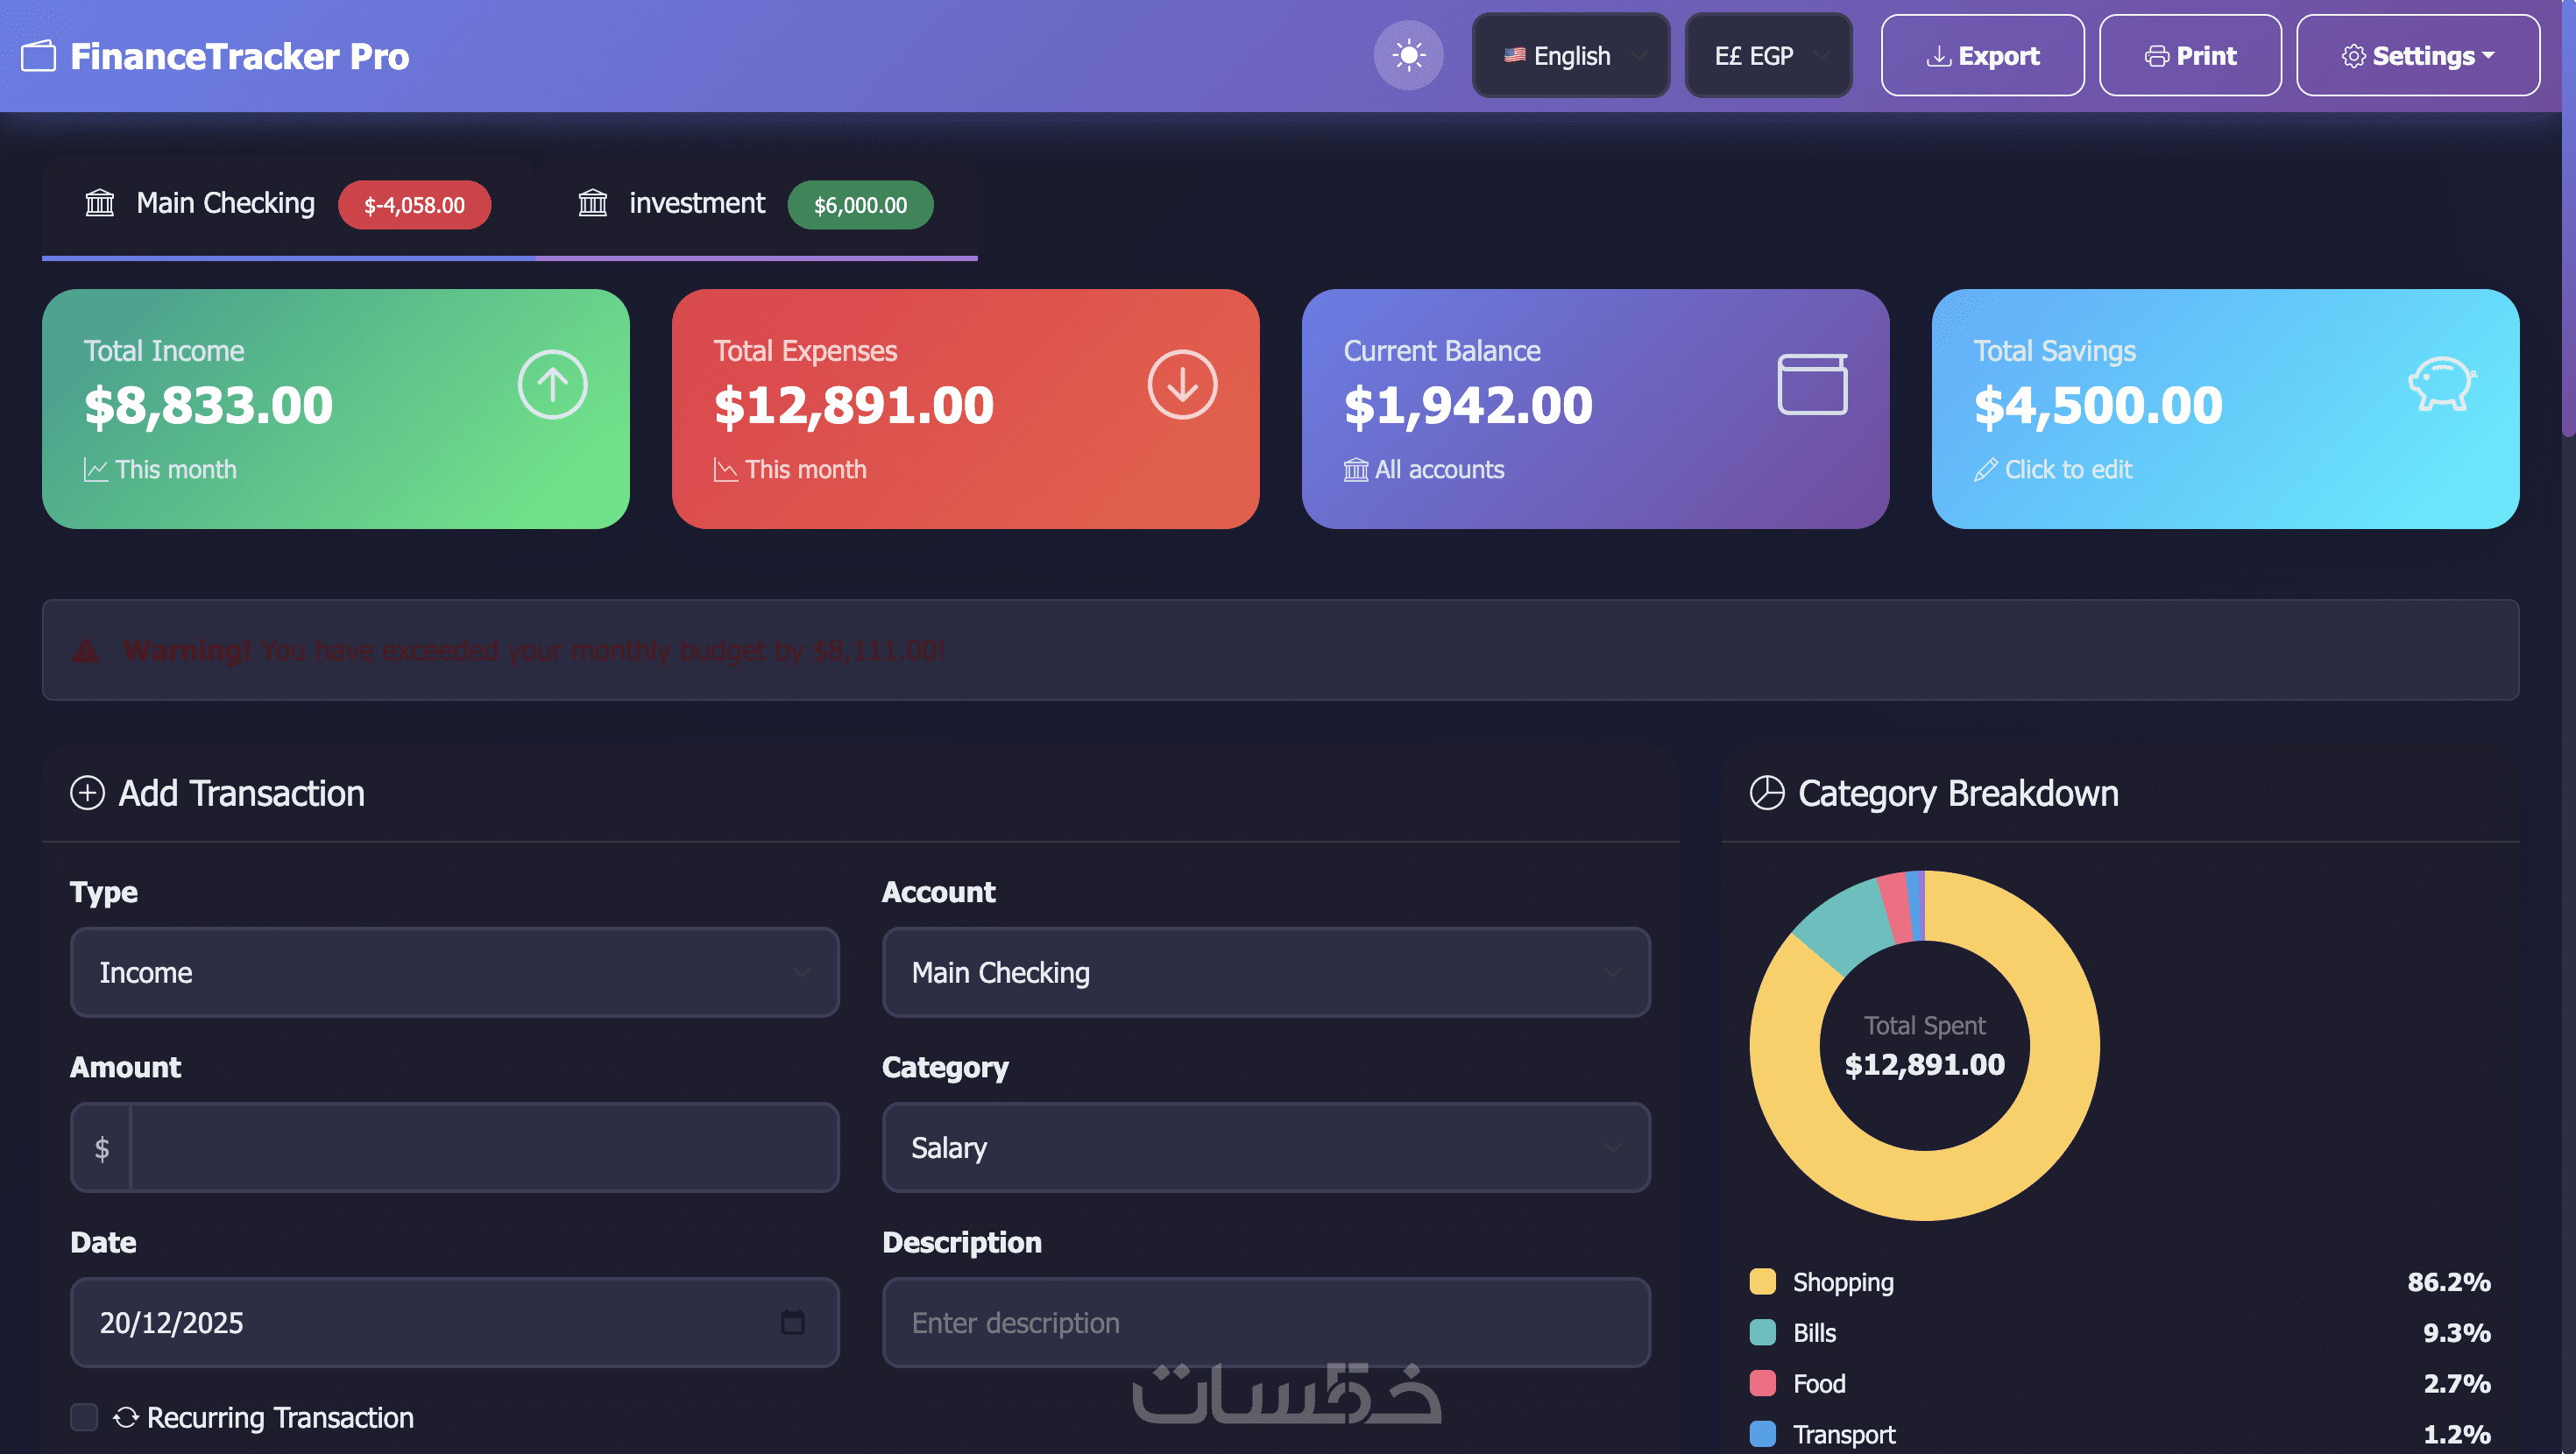Open the English language dropdown
The height and width of the screenshot is (1454, 2576).
1570,56
